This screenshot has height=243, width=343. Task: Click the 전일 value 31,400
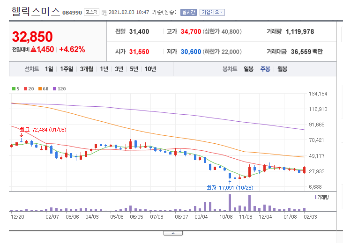139,31
